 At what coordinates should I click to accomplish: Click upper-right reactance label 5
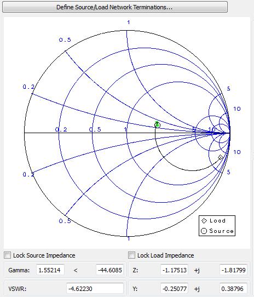tap(229, 88)
